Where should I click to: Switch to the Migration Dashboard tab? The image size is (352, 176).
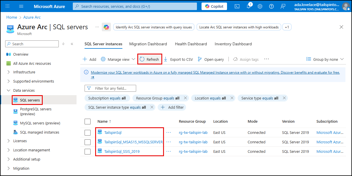148,44
